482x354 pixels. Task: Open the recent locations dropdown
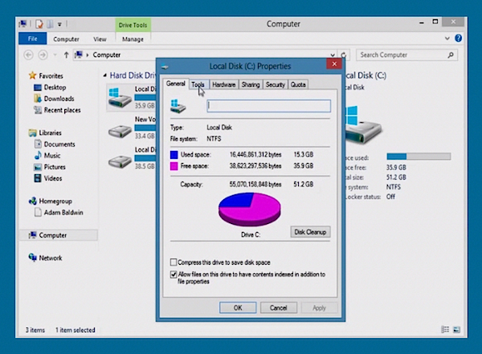[x=55, y=55]
